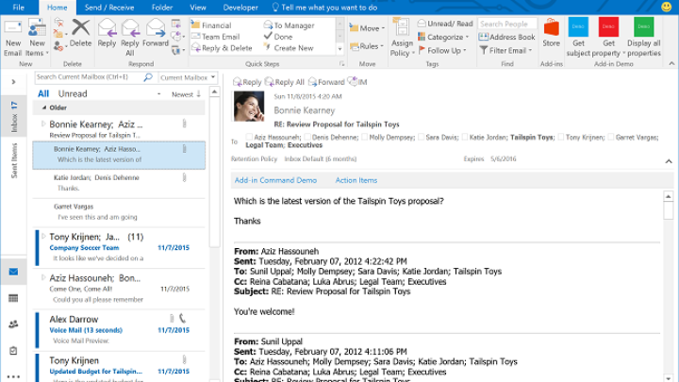This screenshot has height=382, width=679.
Task: Open the Garret Vargas message
Action: coord(119,212)
